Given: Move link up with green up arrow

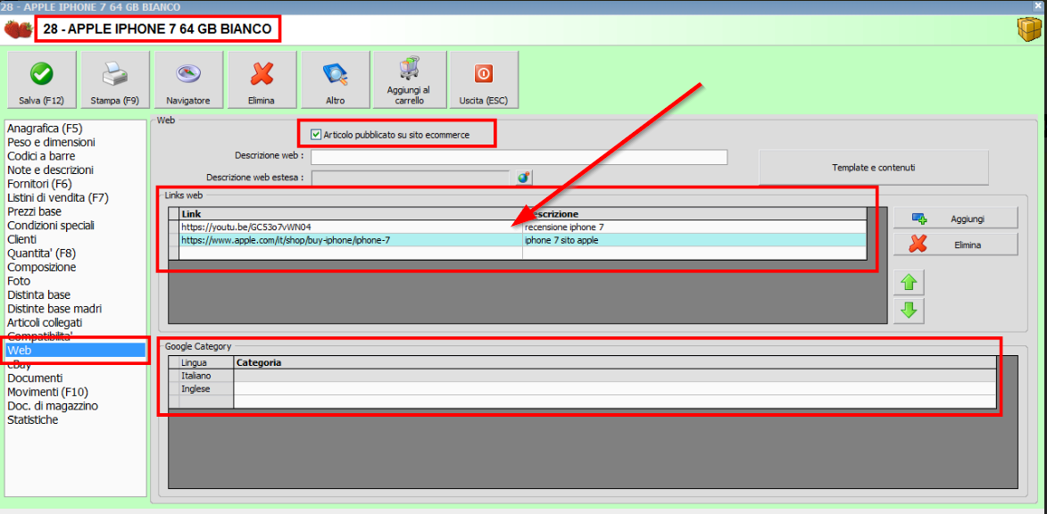Looking at the screenshot, I should point(909,283).
